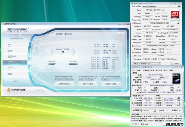Click the Juniper GPU field in GPU-Z
Screen dimensions: 185x127
pyautogui.click(x=147, y=14)
